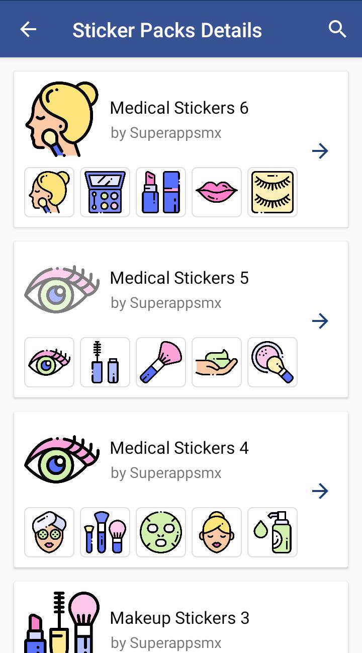362x653 pixels.
Task: Click the Makeup Stickers 3 title
Action: (x=179, y=618)
